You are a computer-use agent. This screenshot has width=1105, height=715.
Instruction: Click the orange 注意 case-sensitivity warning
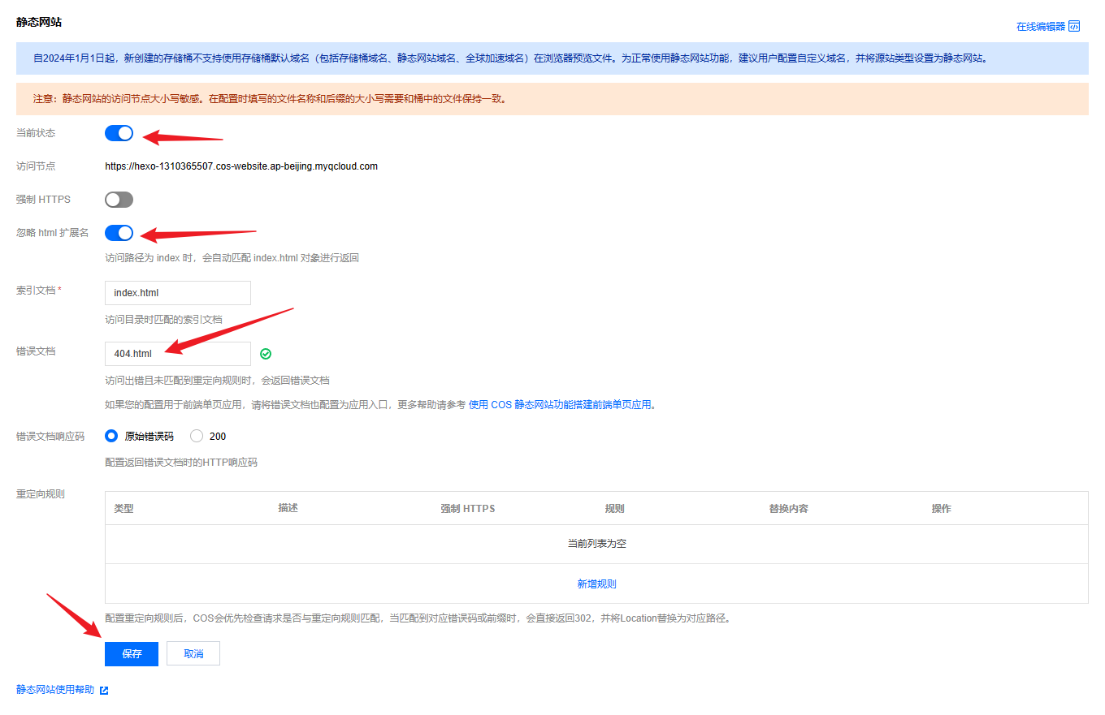(x=552, y=99)
